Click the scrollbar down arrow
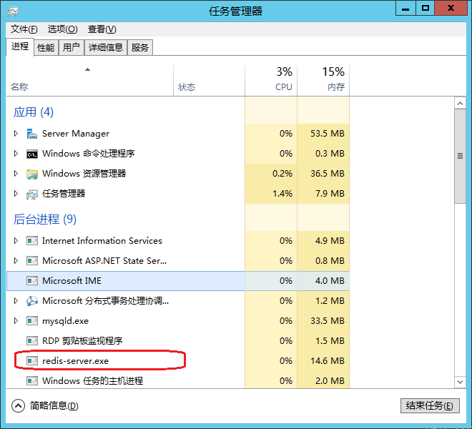The image size is (472, 429). [x=460, y=382]
